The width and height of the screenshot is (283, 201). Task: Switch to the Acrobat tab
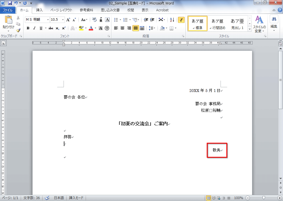[162, 10]
